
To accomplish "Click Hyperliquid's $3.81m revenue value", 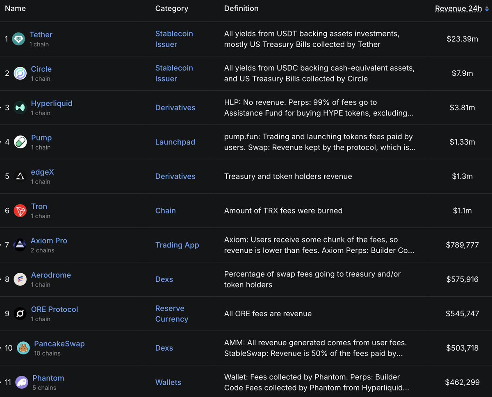I will coord(462,108).
